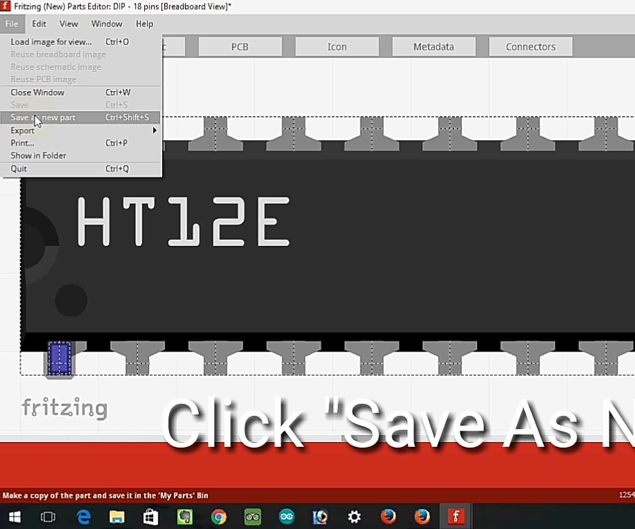The height and width of the screenshot is (529, 635).
Task: Open Evernote from the taskbar
Action: [x=185, y=517]
